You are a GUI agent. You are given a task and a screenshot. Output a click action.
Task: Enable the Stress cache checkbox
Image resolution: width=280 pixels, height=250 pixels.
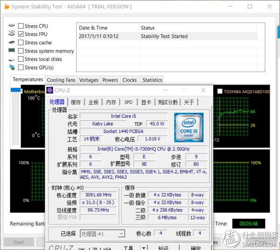(21, 43)
